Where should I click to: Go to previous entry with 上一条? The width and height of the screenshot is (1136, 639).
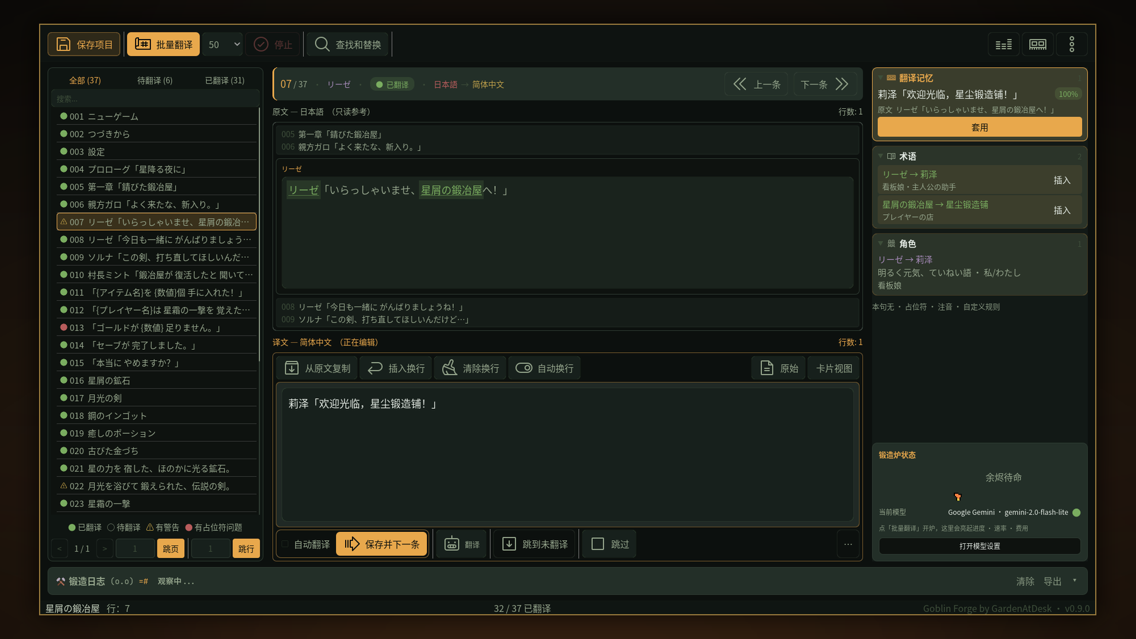click(x=757, y=85)
